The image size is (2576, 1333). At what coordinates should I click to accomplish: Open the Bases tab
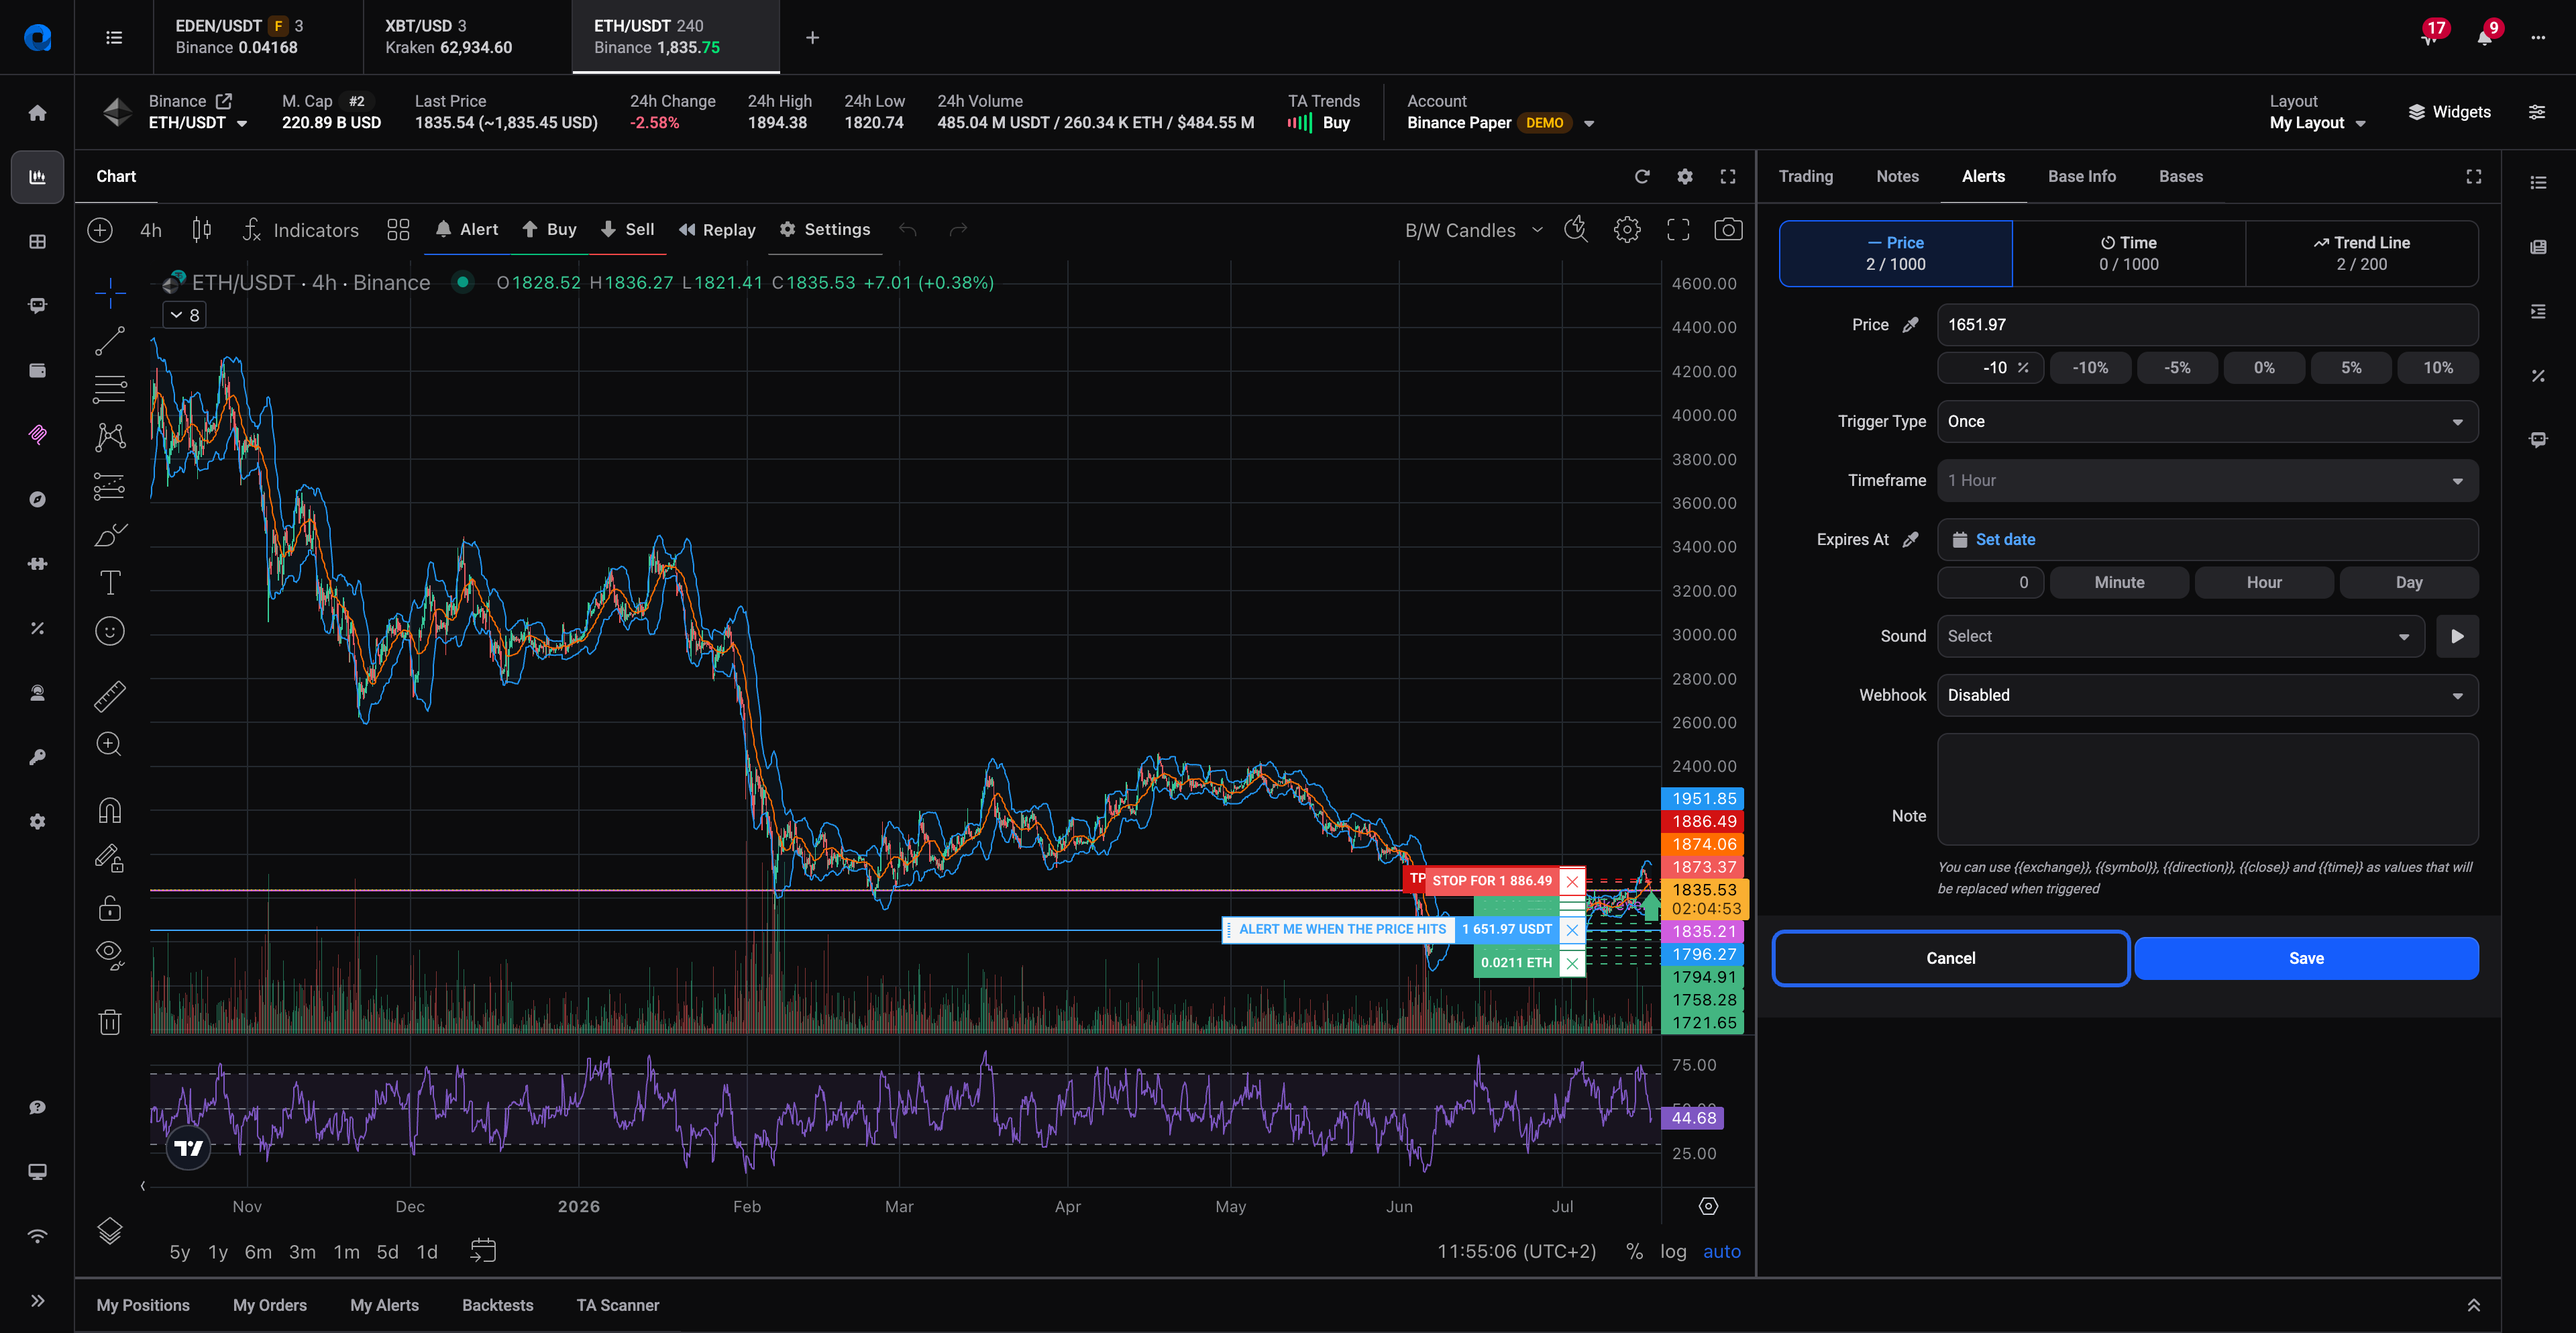2180,177
